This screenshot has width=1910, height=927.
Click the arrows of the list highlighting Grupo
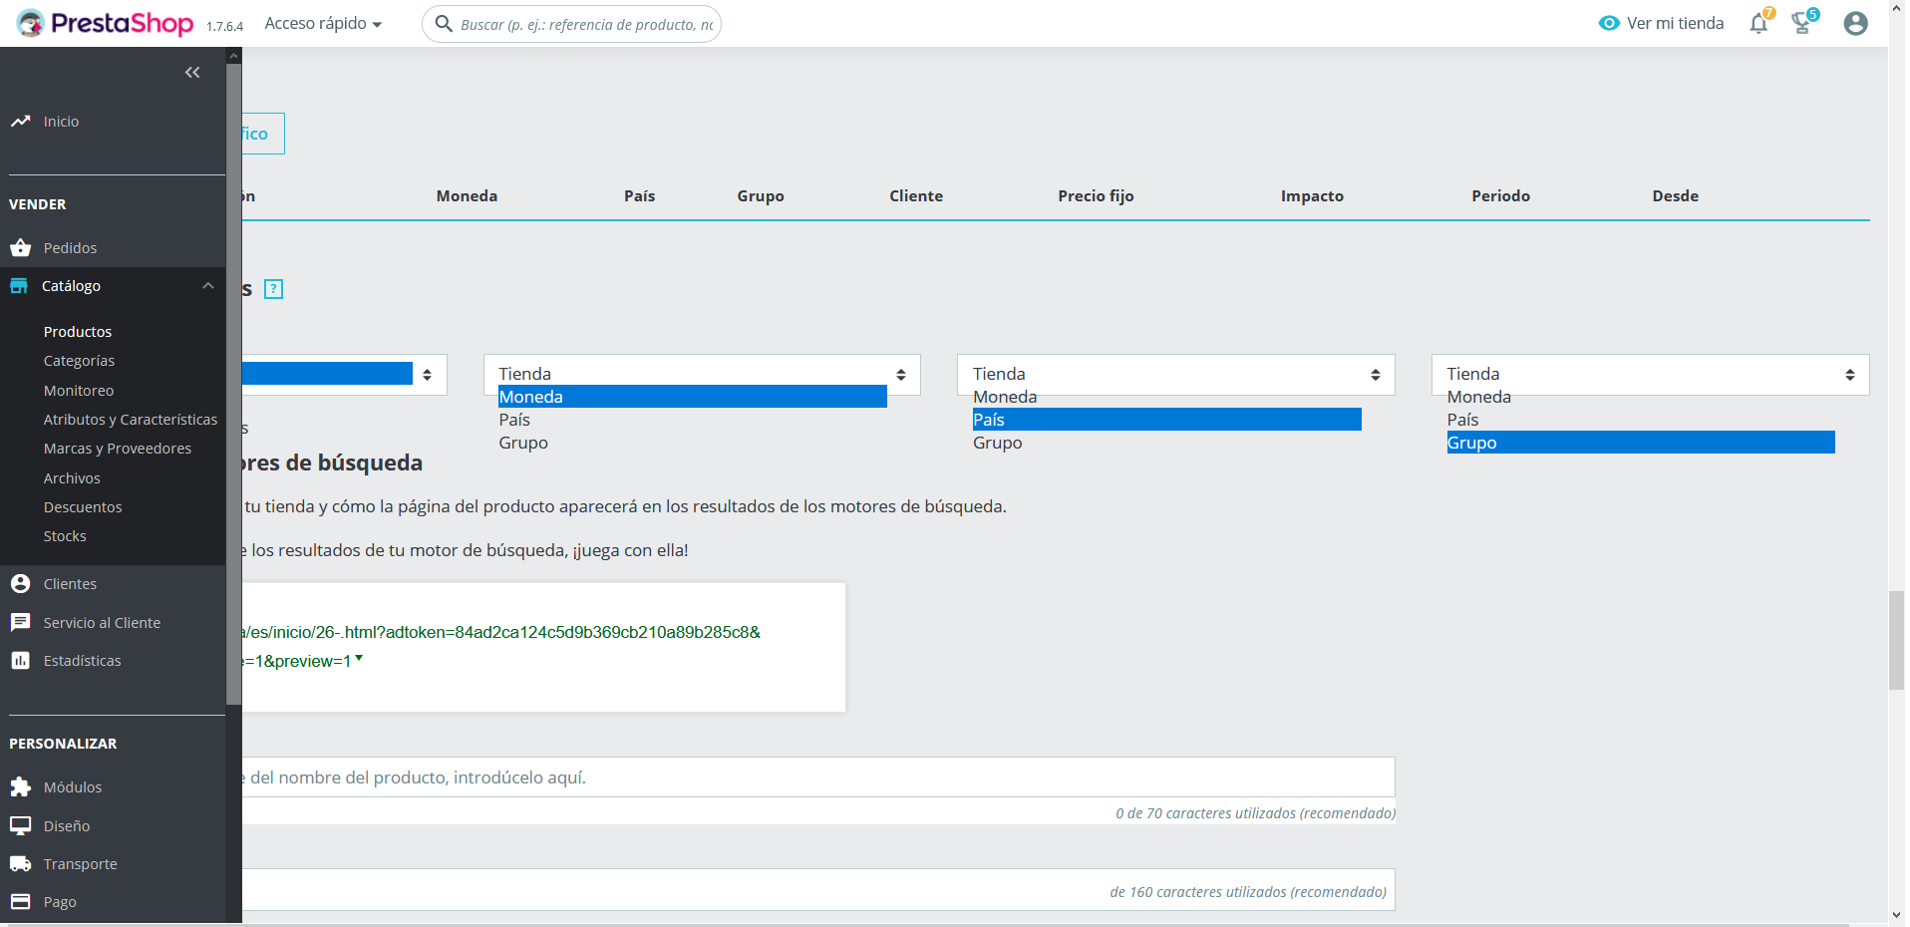(1850, 375)
